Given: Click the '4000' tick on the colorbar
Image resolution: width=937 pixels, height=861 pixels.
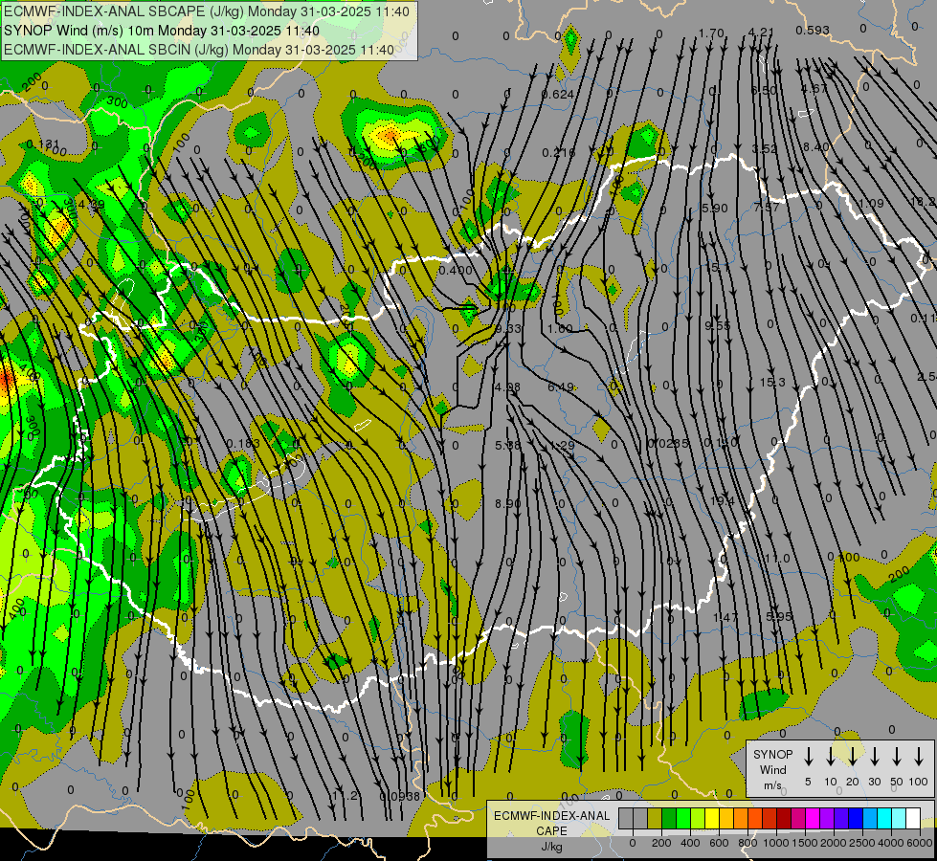Looking at the screenshot, I should [x=890, y=843].
